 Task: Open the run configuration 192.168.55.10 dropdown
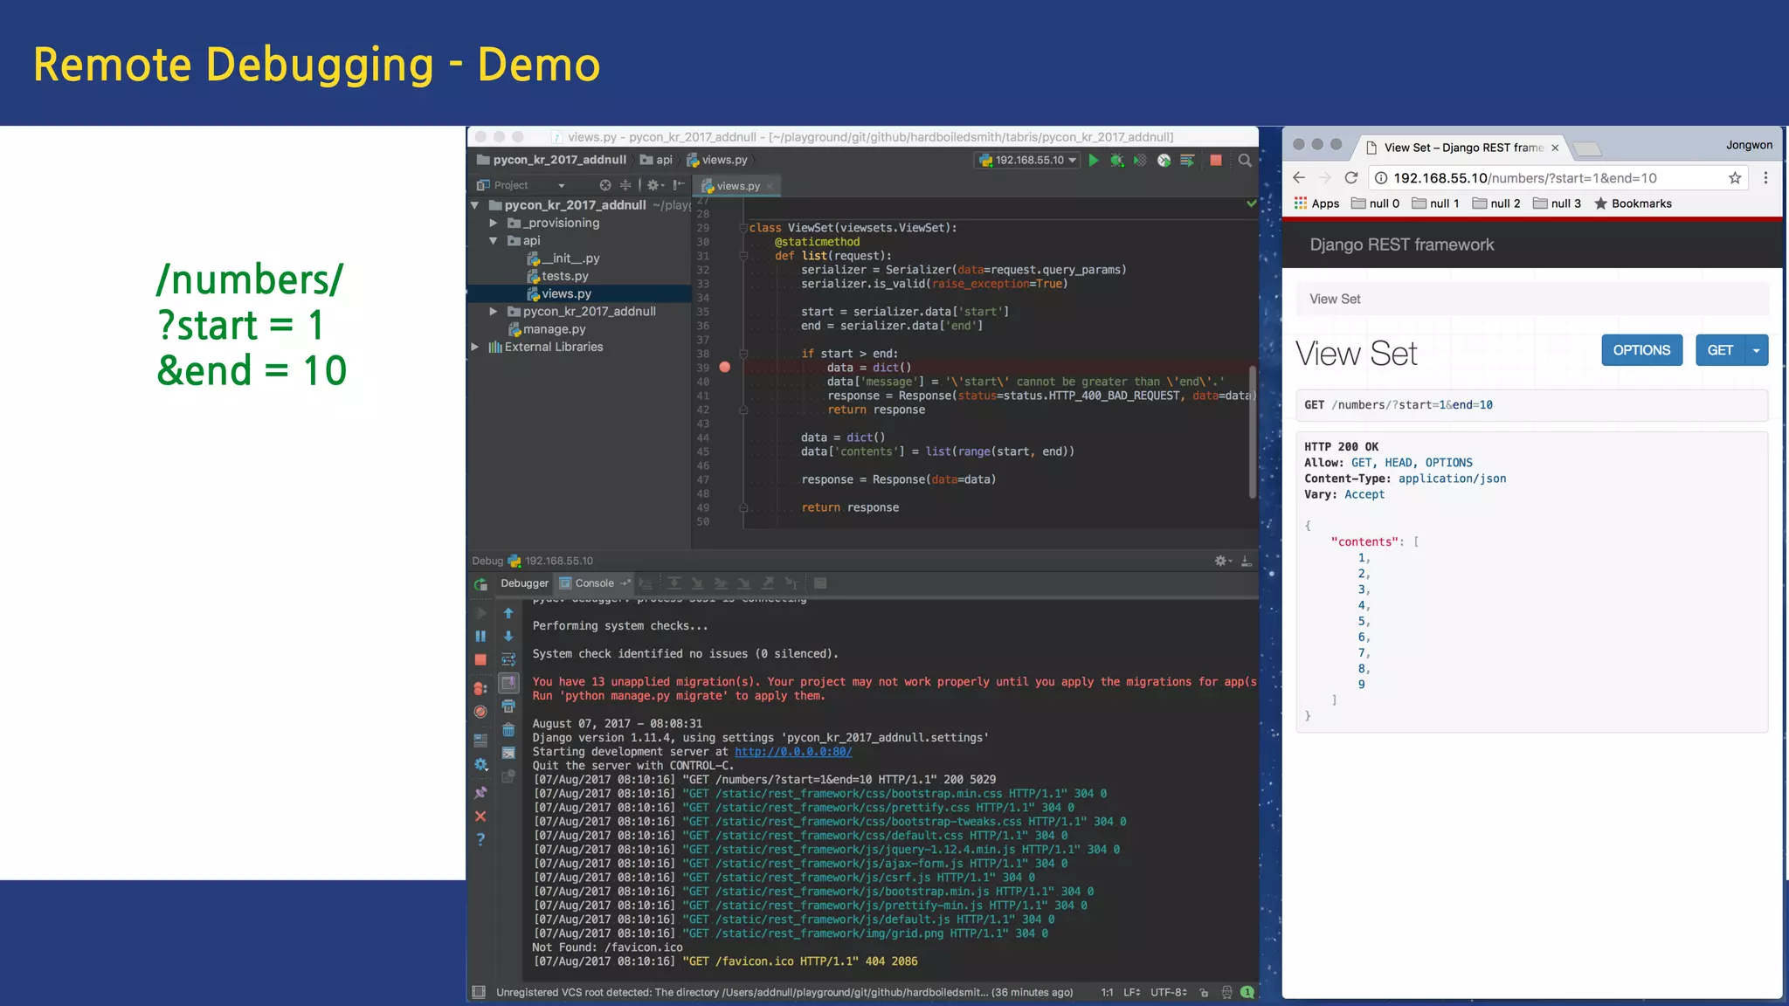[x=1027, y=161]
